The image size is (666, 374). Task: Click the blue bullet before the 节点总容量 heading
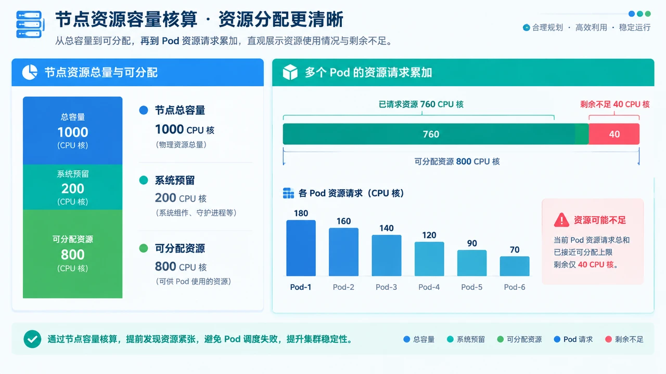[x=144, y=110]
